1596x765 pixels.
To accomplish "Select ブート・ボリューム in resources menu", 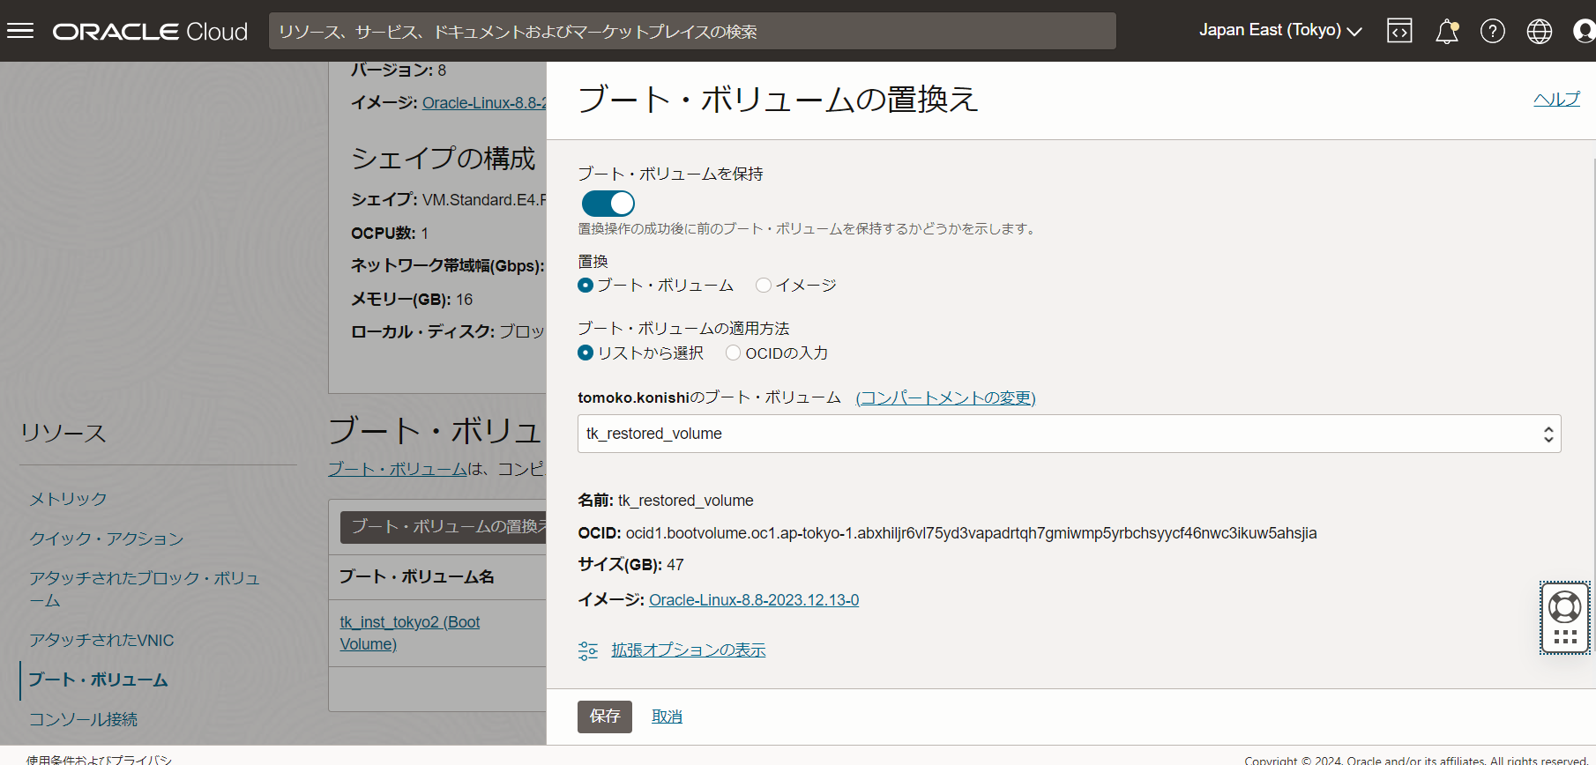I will tap(98, 680).
